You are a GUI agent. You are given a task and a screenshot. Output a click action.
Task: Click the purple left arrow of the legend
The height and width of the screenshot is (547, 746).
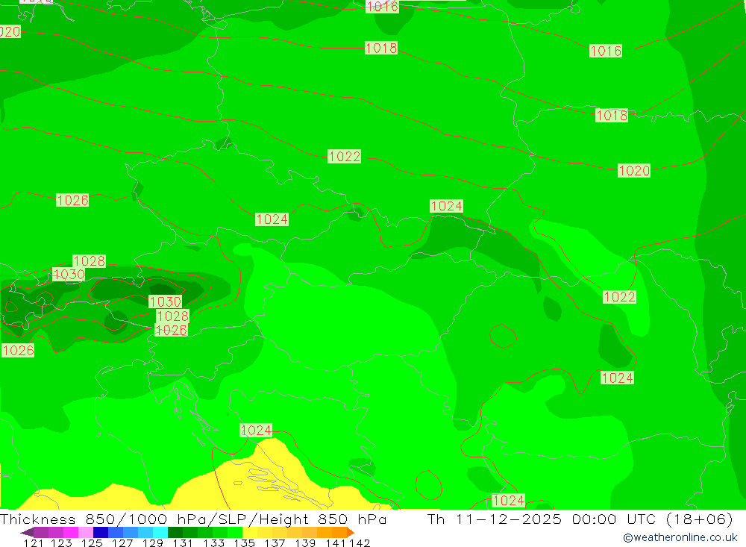27,532
